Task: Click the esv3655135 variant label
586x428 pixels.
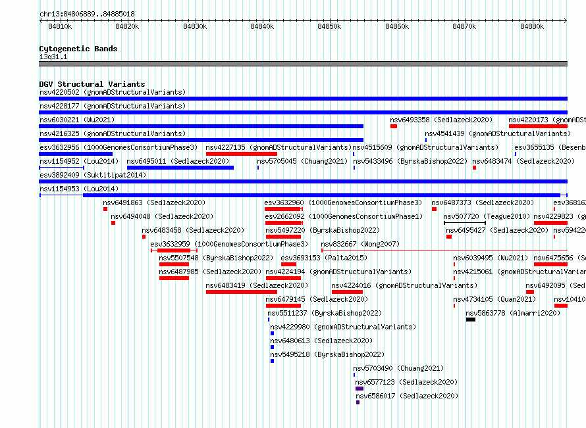Action: pyautogui.click(x=550, y=147)
